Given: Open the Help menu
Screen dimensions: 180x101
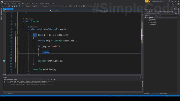Looking at the screenshot, I should point(53,4).
